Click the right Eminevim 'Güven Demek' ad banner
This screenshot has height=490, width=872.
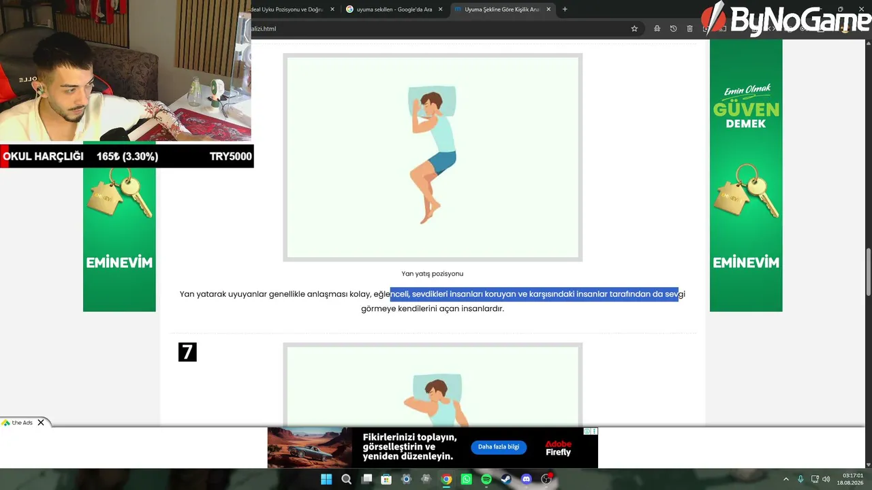[x=746, y=176]
